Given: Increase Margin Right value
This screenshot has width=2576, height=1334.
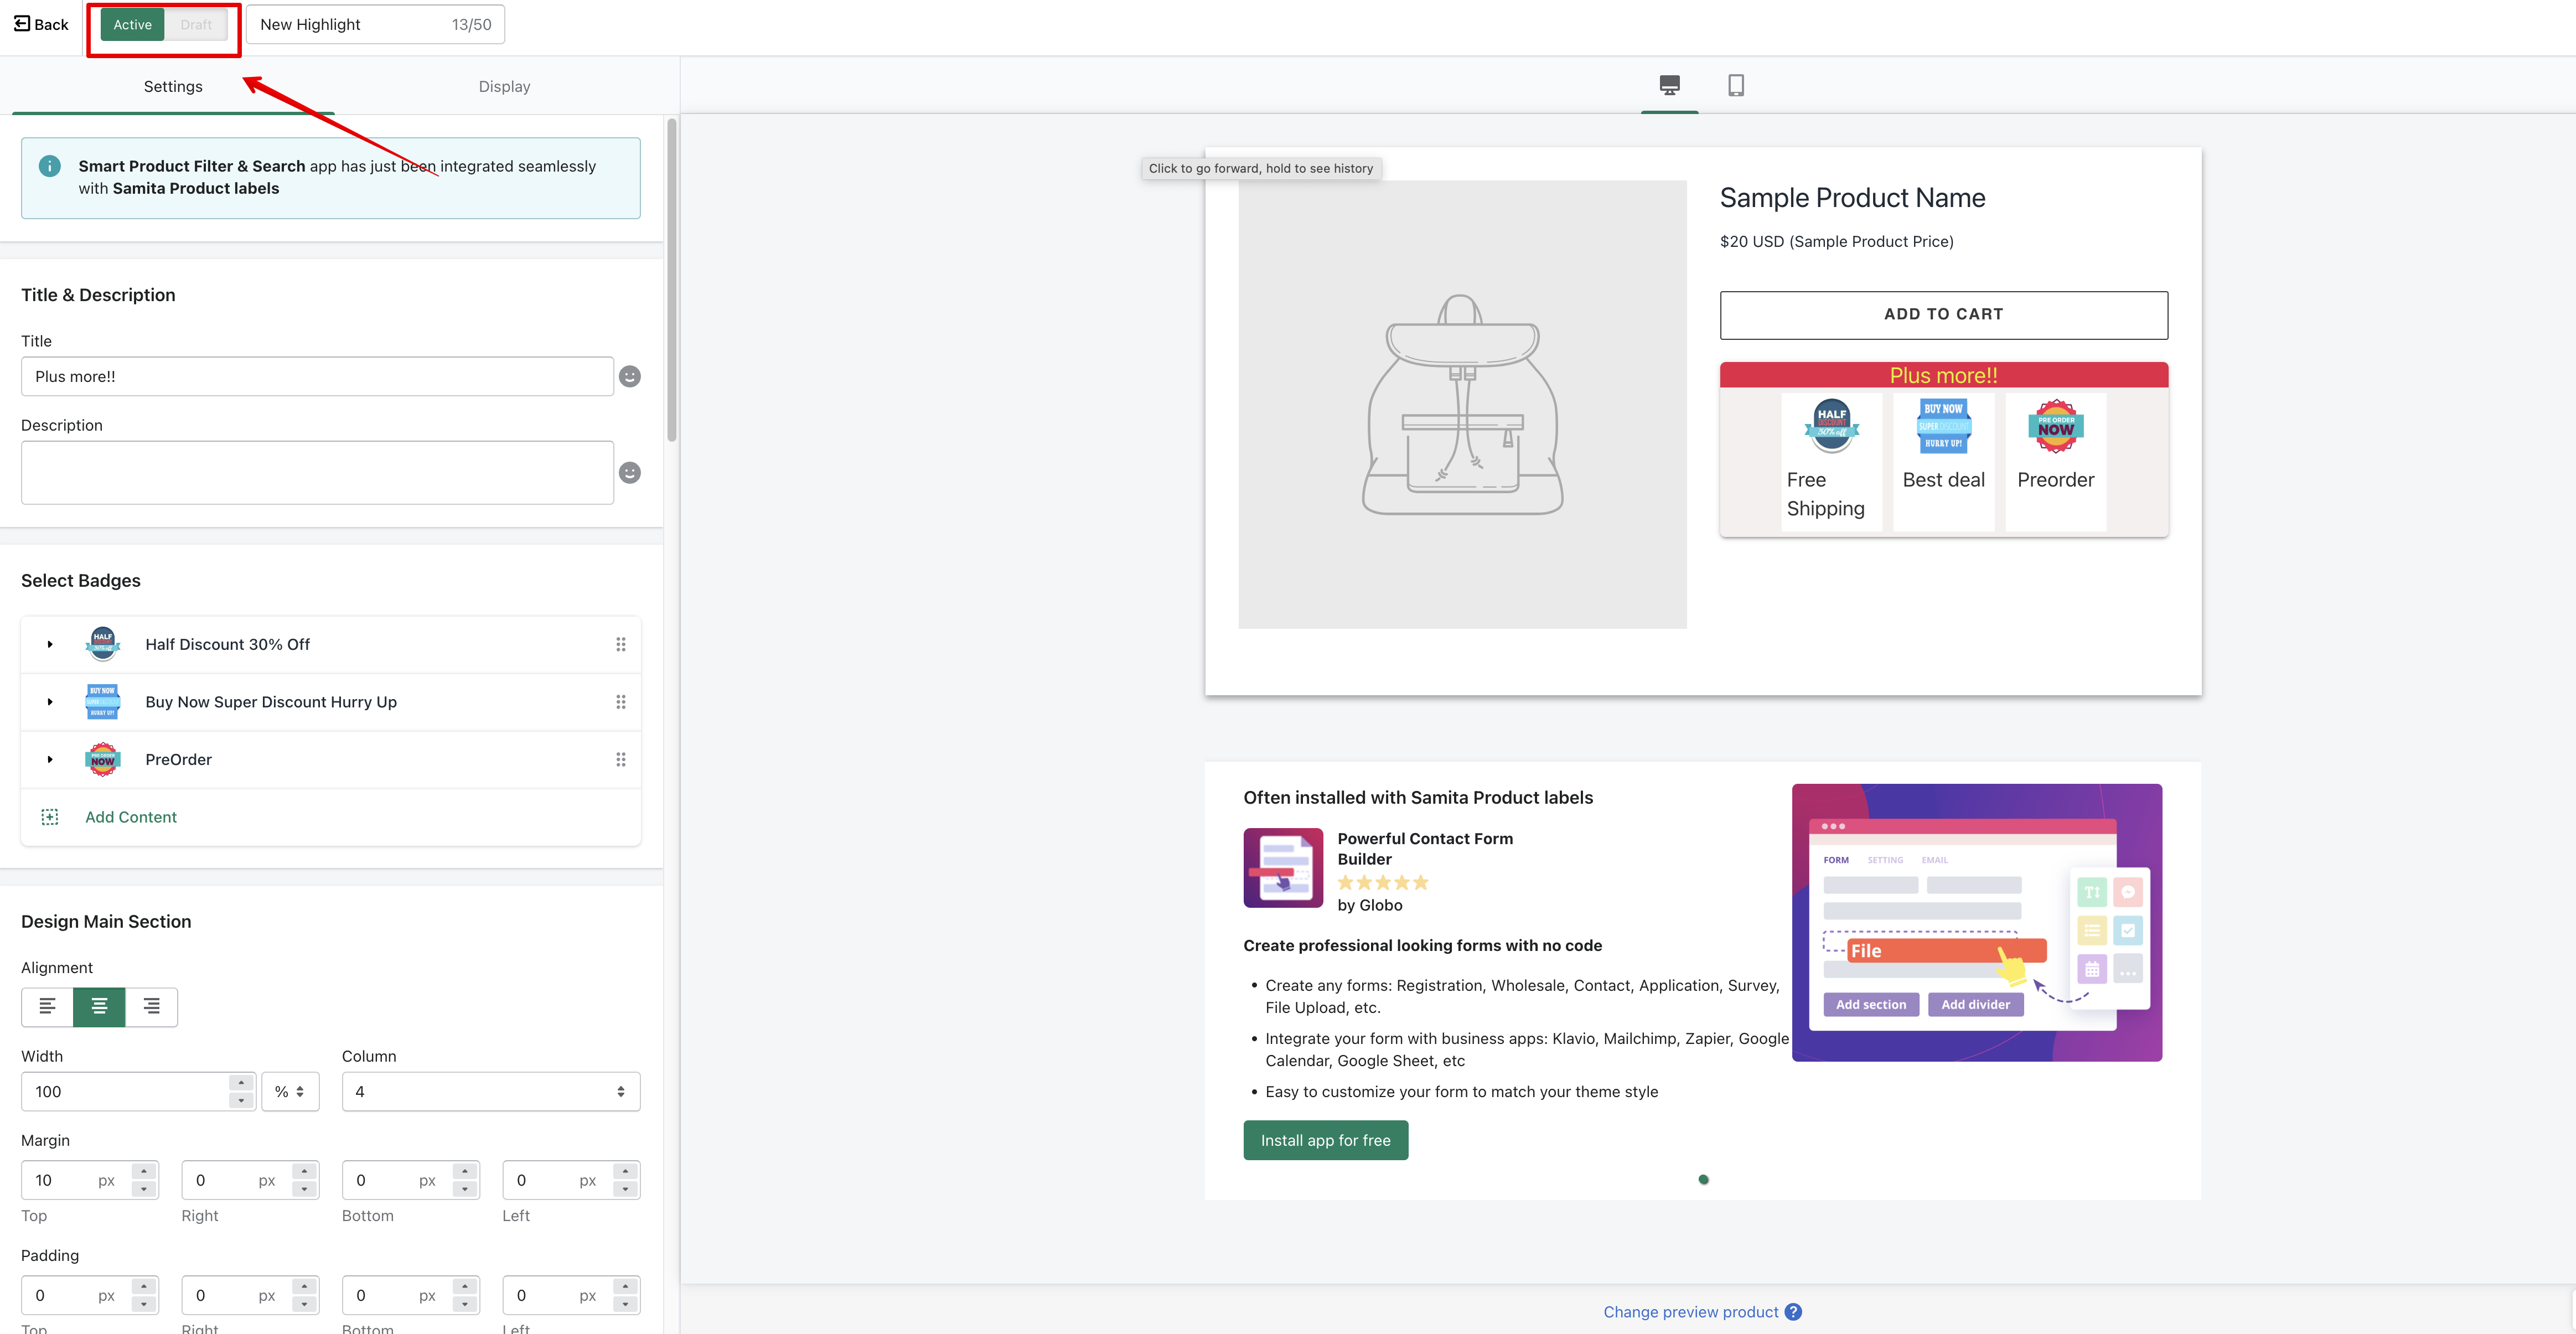Looking at the screenshot, I should coord(305,1171).
